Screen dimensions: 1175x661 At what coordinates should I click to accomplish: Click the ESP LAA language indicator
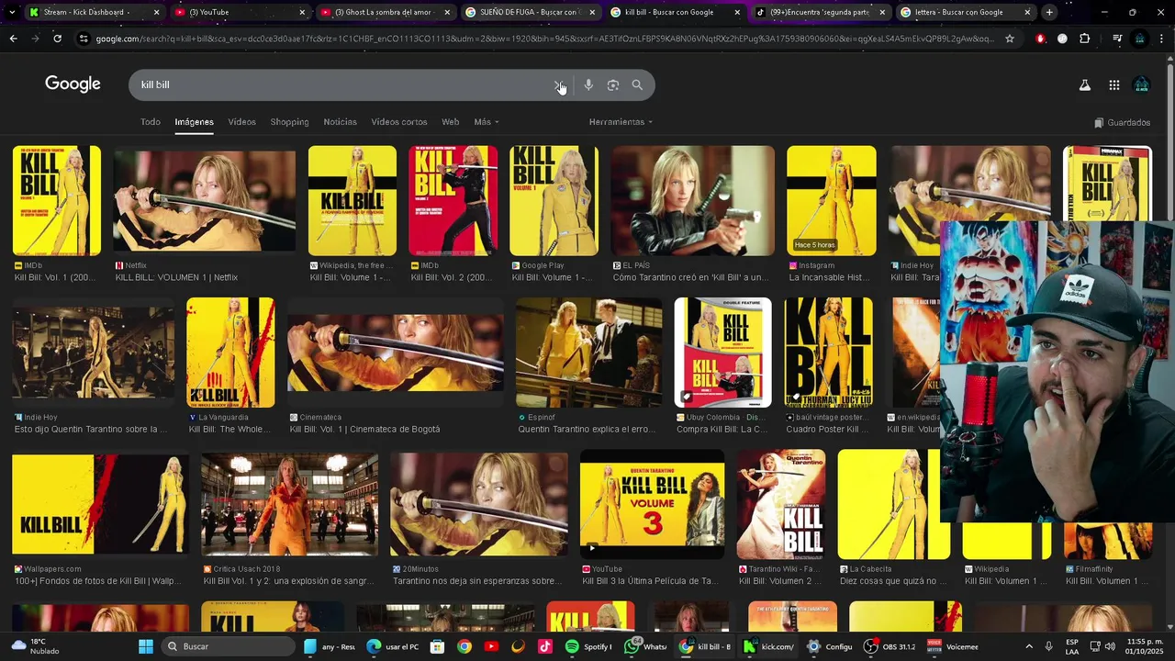pos(1072,646)
